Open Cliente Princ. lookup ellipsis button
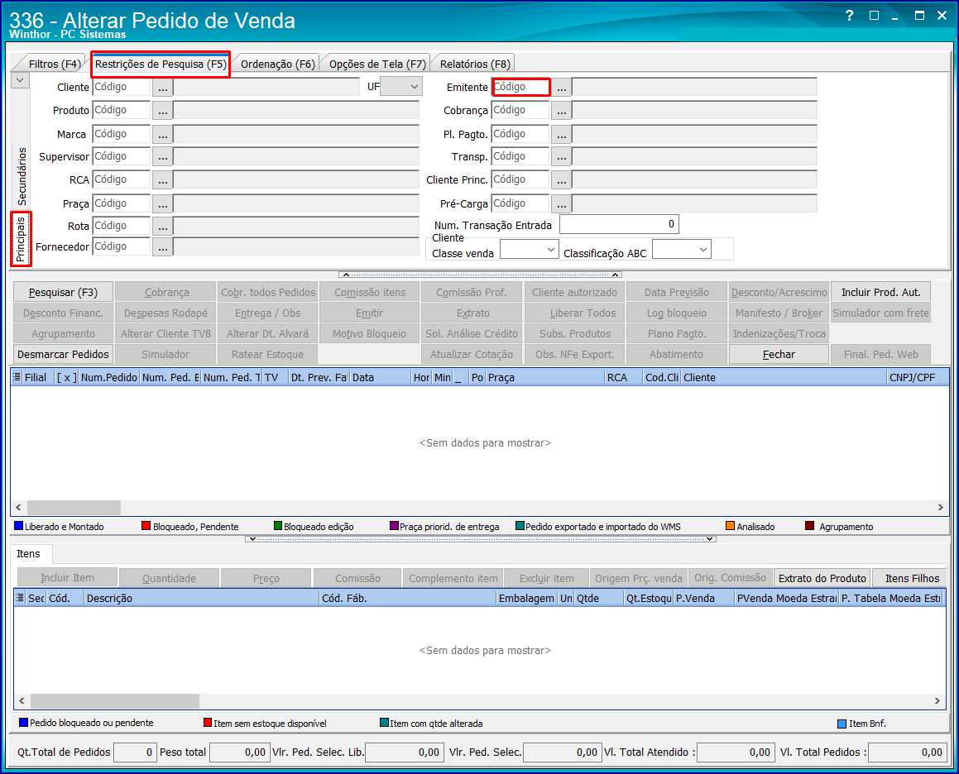The height and width of the screenshot is (774, 959). 562,180
